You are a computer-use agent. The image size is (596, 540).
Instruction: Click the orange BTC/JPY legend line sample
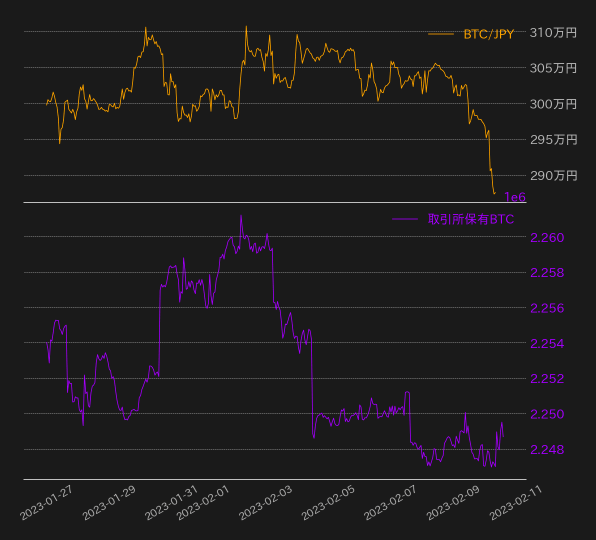[x=440, y=34]
